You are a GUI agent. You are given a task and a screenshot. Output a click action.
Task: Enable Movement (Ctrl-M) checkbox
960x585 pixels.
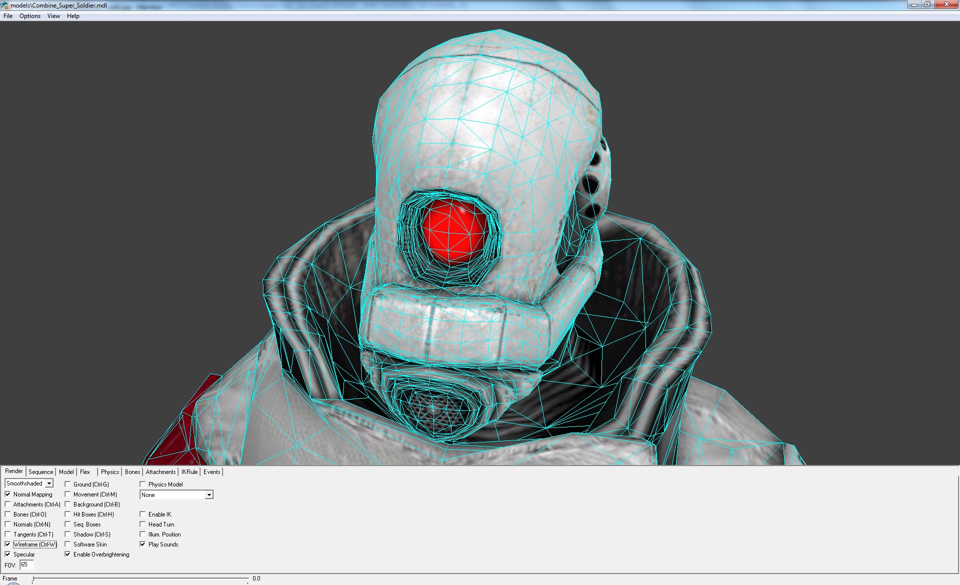point(68,494)
